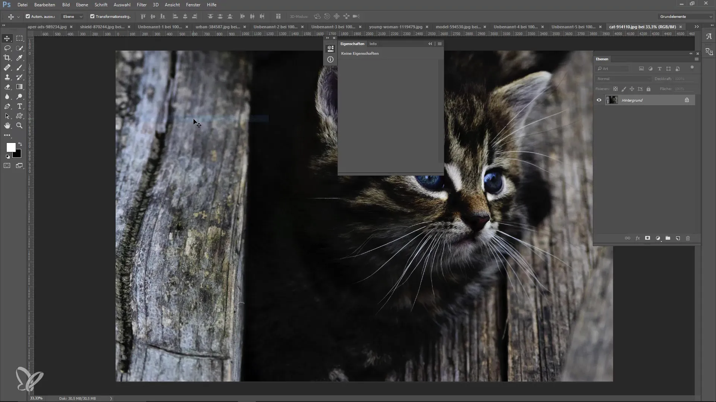Select the Gradient tool
Image resolution: width=716 pixels, height=402 pixels.
coord(19,87)
